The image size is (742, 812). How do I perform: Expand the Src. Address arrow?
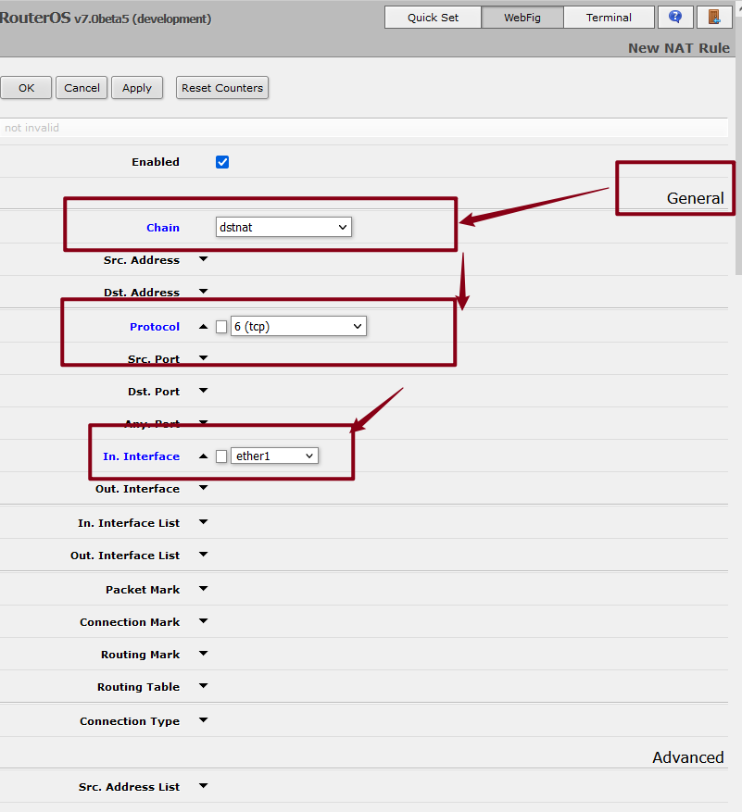[203, 259]
